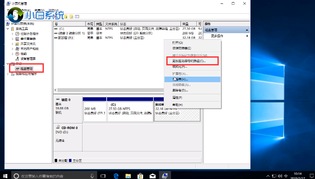The height and width of the screenshot is (179, 315).
Task: Click the 文件系统 column header
Action: (111, 24)
